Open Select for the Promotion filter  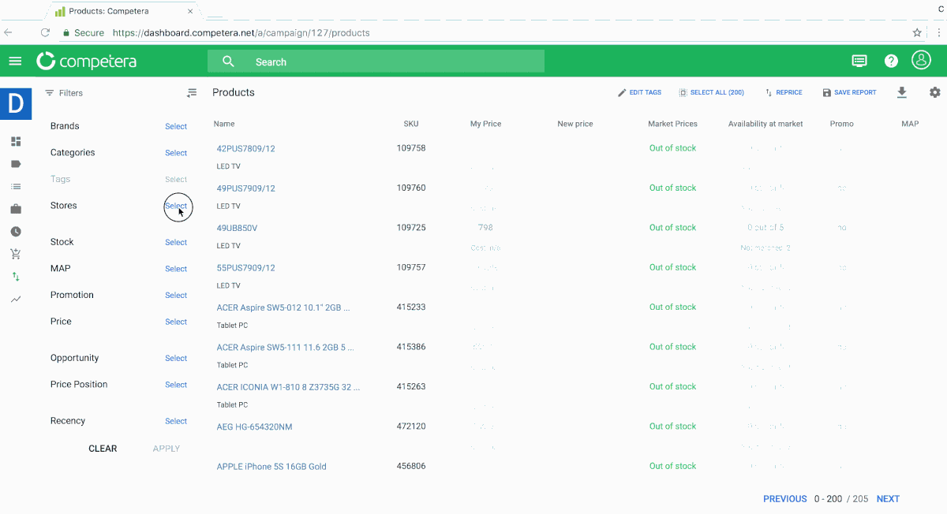click(176, 295)
